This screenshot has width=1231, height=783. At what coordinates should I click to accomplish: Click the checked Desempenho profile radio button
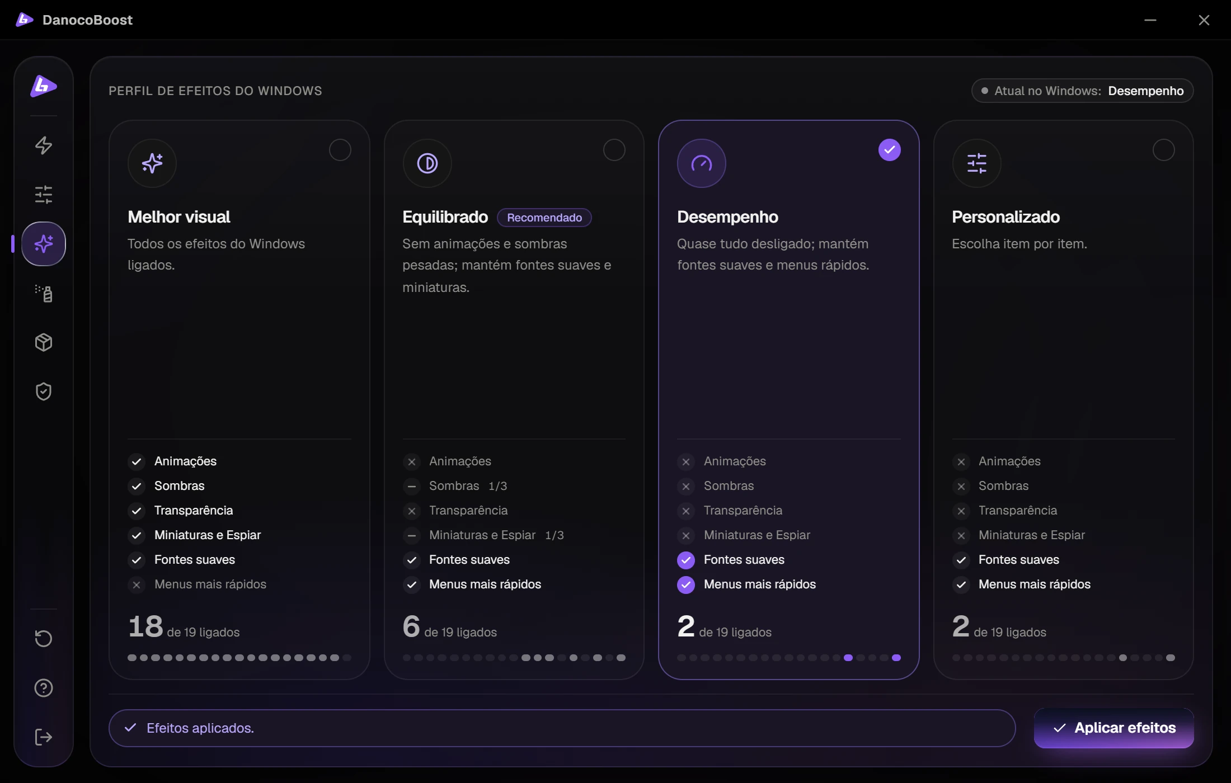click(890, 150)
